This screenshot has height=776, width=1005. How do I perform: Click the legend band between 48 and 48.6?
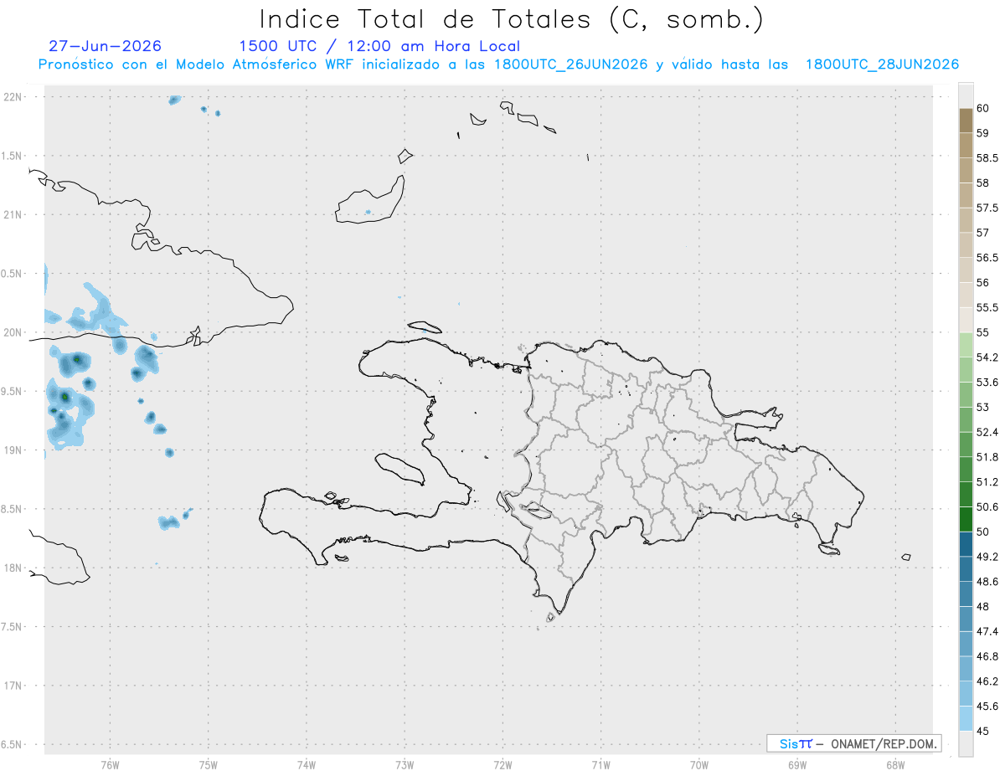pos(966,594)
